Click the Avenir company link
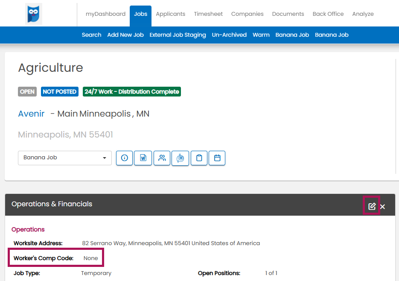The height and width of the screenshot is (281, 399). (x=31, y=114)
